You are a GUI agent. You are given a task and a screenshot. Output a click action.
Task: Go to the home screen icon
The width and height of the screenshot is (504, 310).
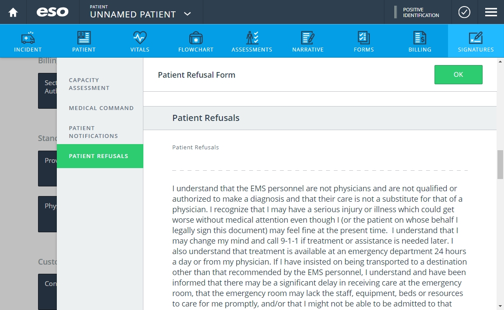click(x=13, y=12)
